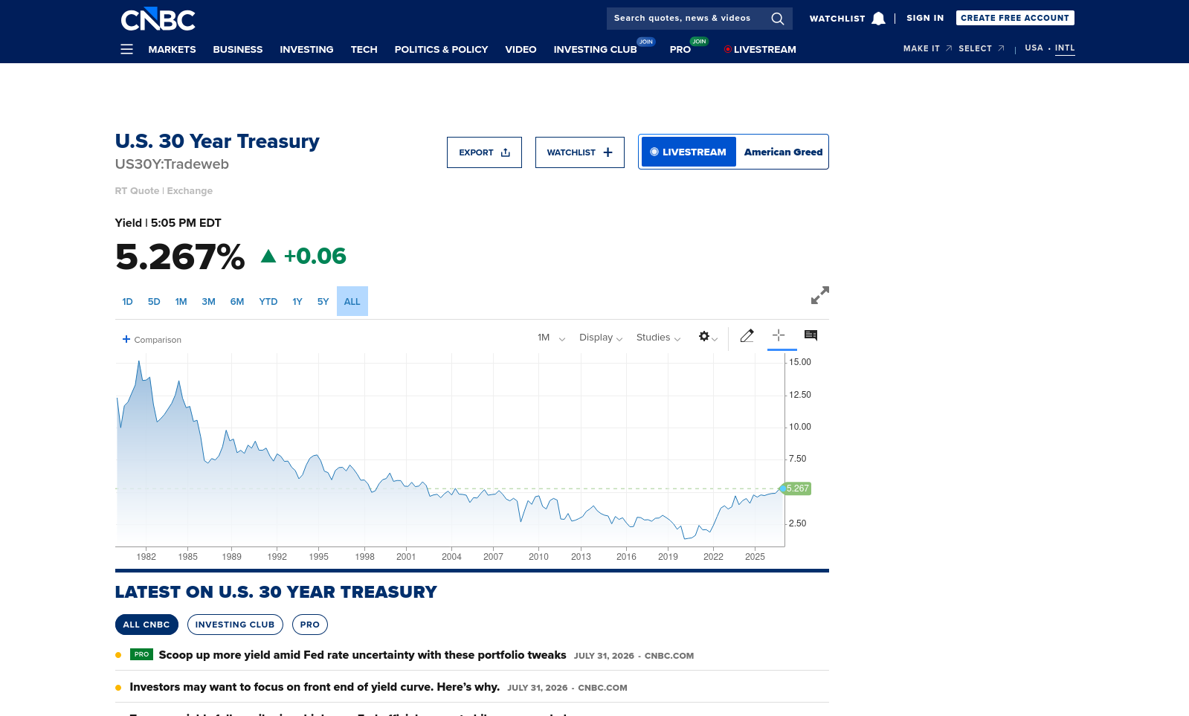The image size is (1189, 716).
Task: Open the Video menu
Action: 521,49
